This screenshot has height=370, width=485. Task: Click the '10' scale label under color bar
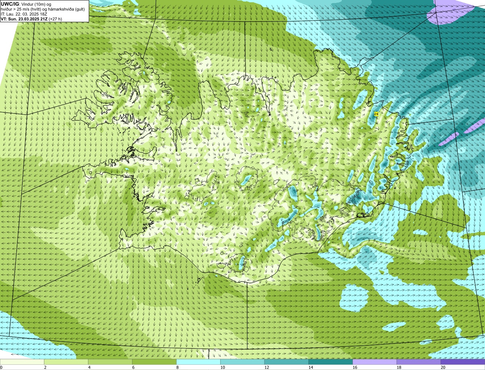222,367
